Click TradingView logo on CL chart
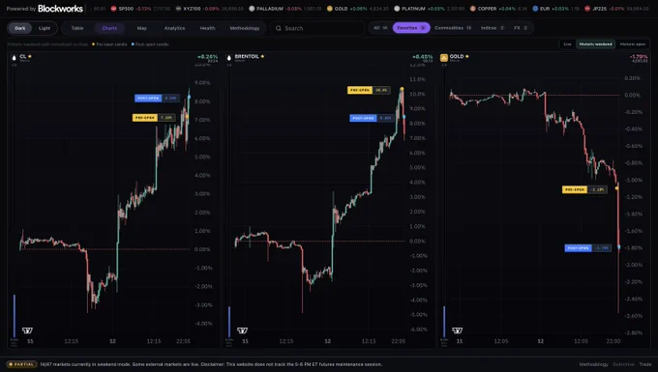 click(x=27, y=330)
